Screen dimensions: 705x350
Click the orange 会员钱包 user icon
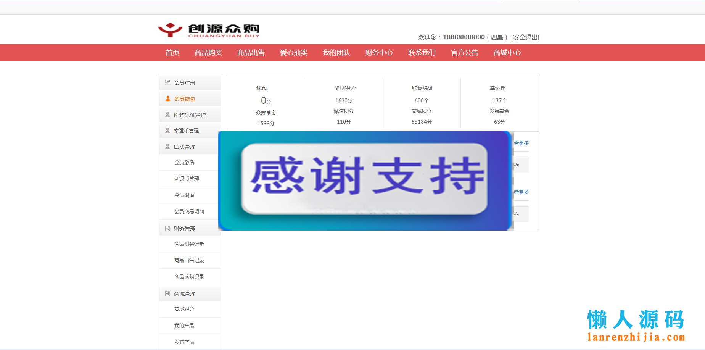click(x=167, y=98)
